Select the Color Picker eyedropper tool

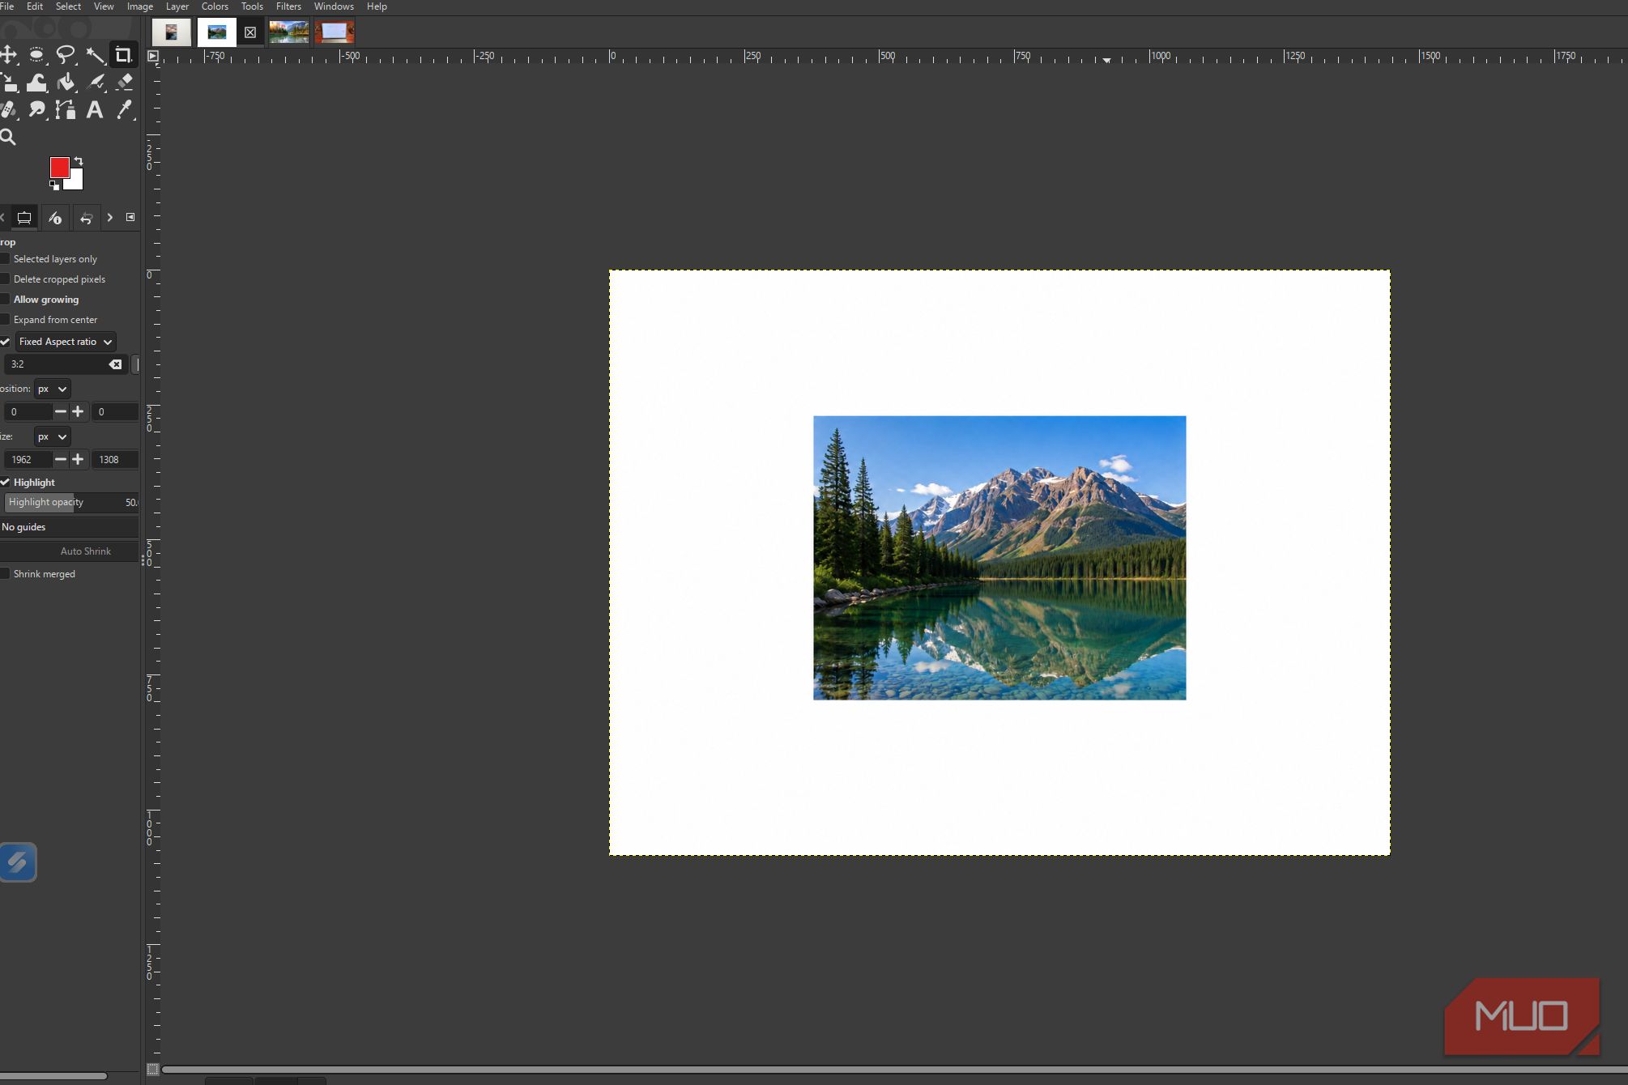coord(124,109)
